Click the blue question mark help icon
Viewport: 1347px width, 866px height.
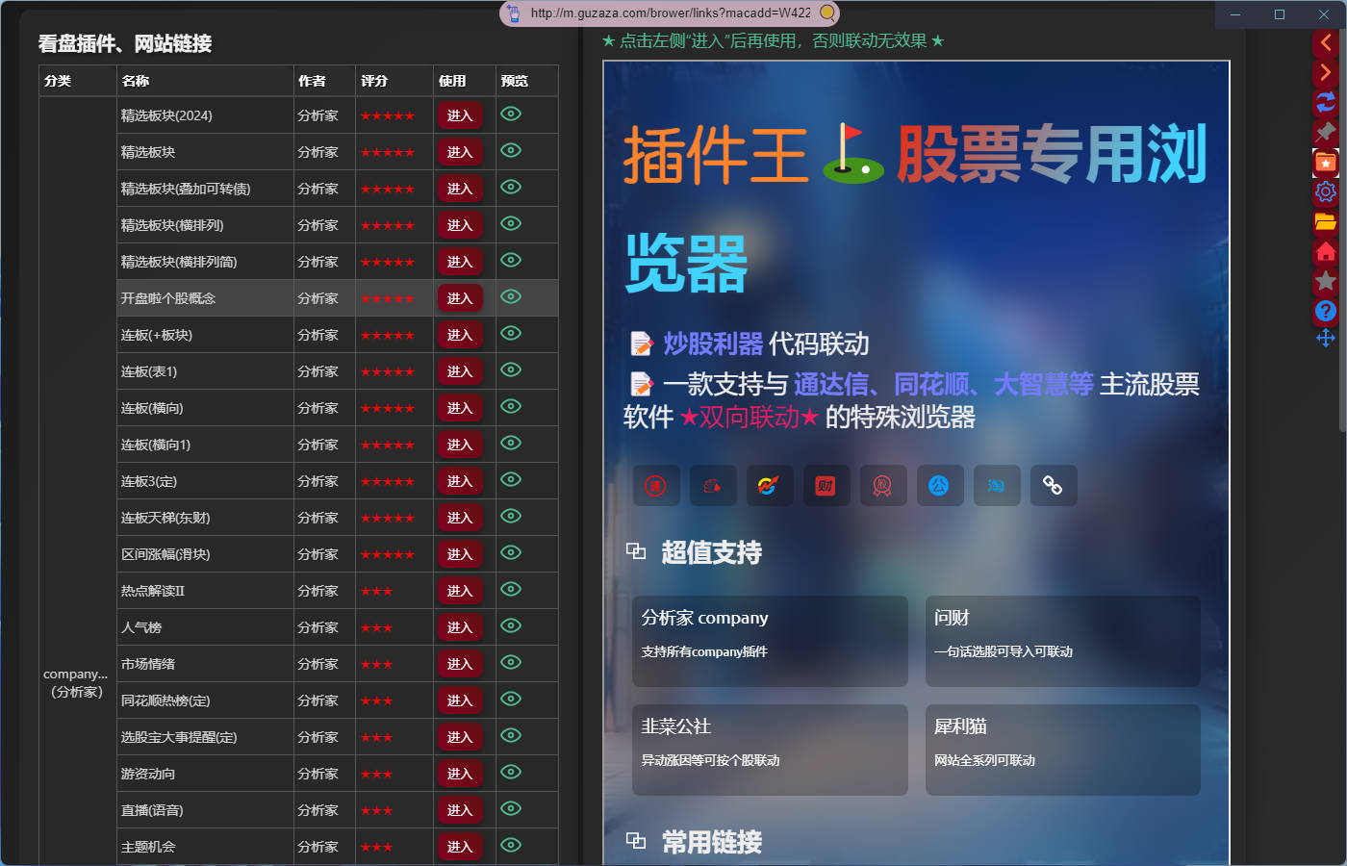[1326, 311]
